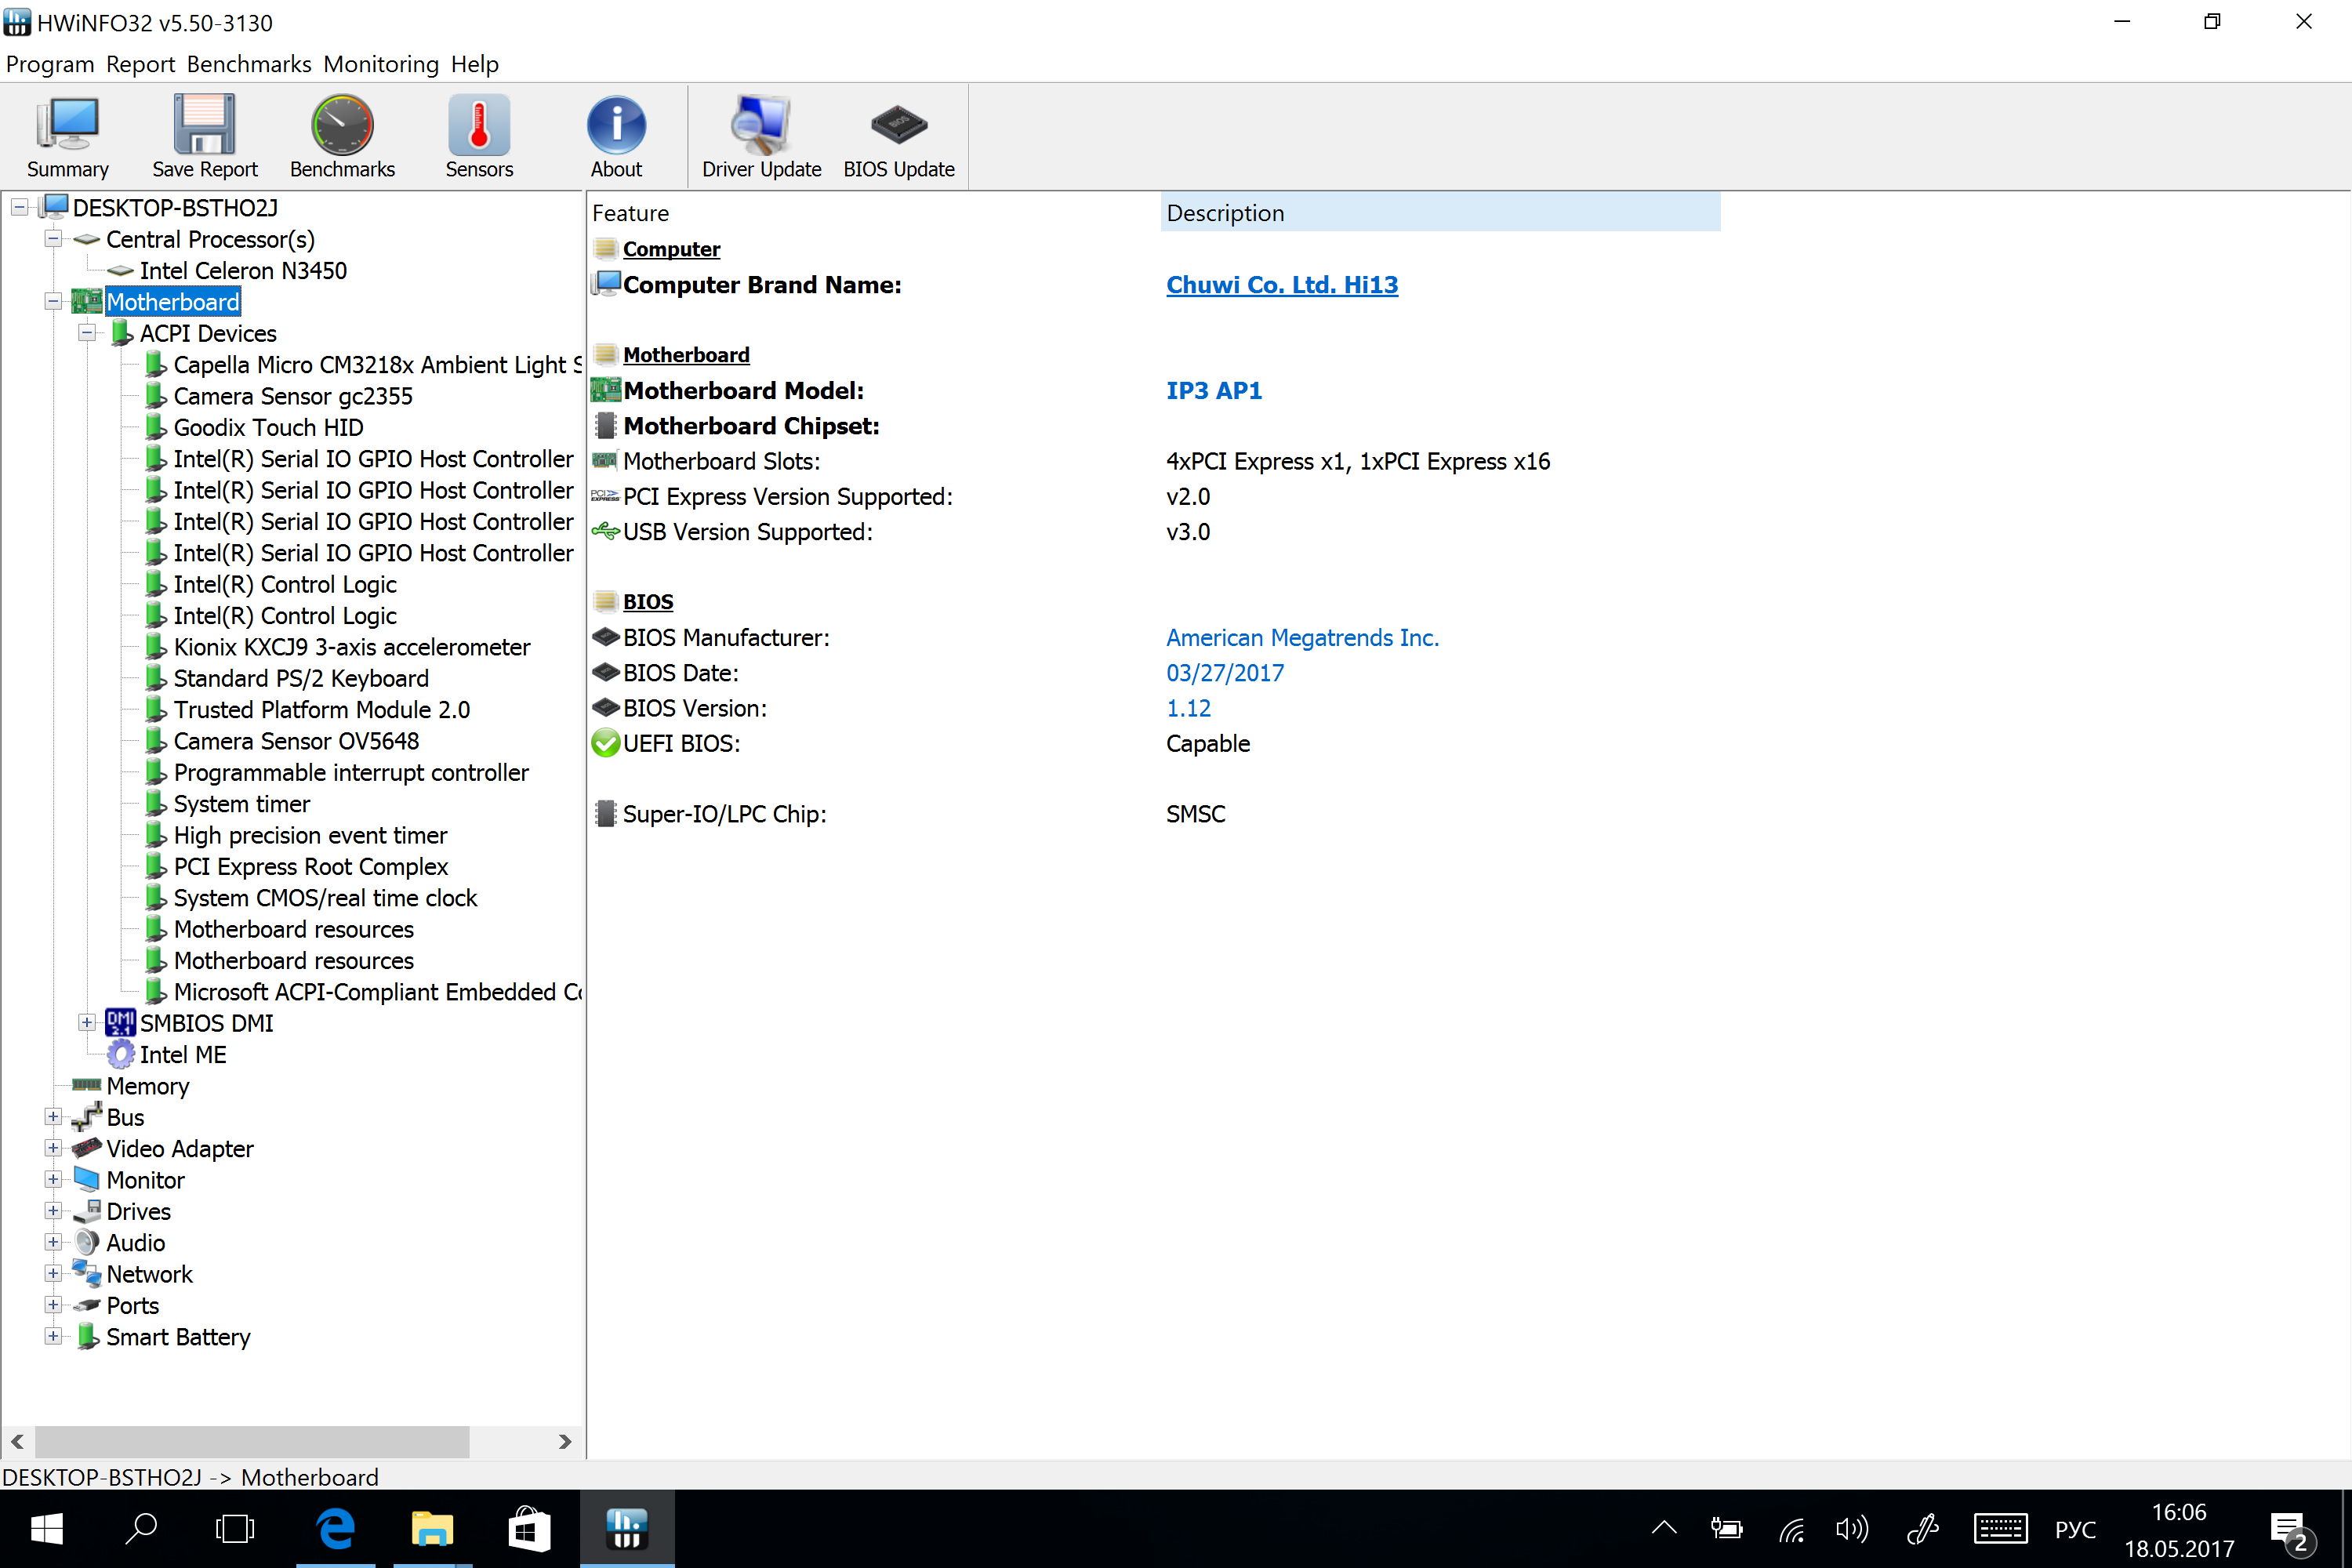Follow the Chuwi Co. Ltd. Hi13 link
The height and width of the screenshot is (1568, 2352).
point(1281,285)
